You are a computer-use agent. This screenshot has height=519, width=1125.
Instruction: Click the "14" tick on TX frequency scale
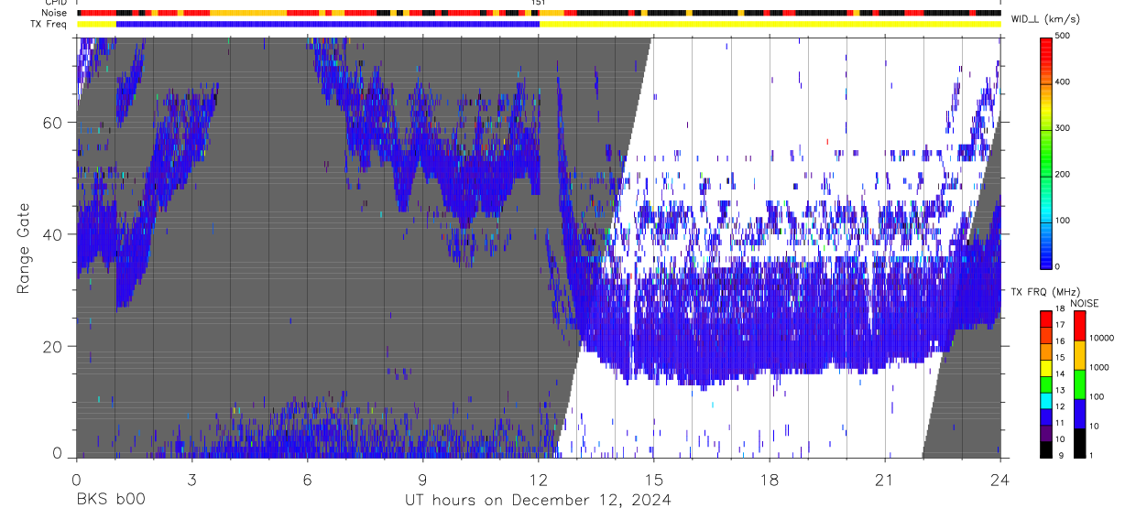(1062, 374)
